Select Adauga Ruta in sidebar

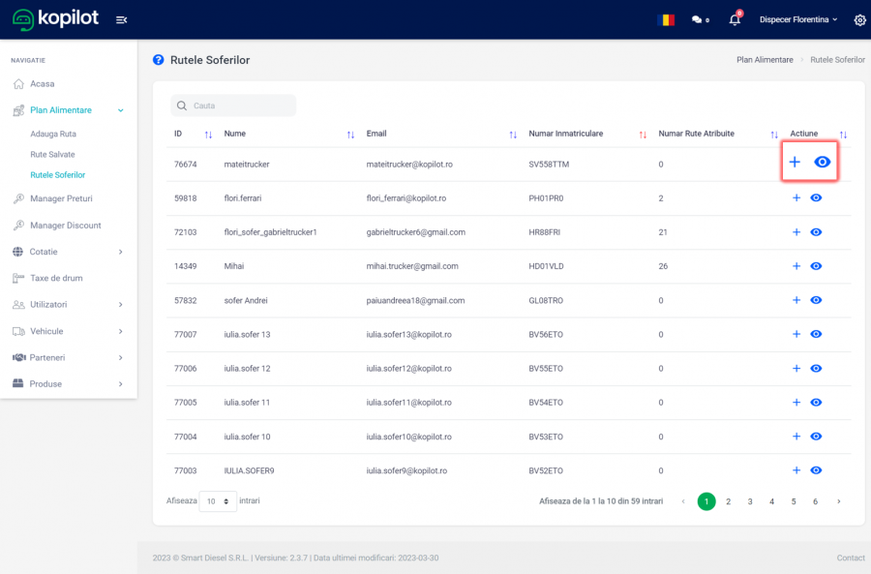[x=53, y=134]
